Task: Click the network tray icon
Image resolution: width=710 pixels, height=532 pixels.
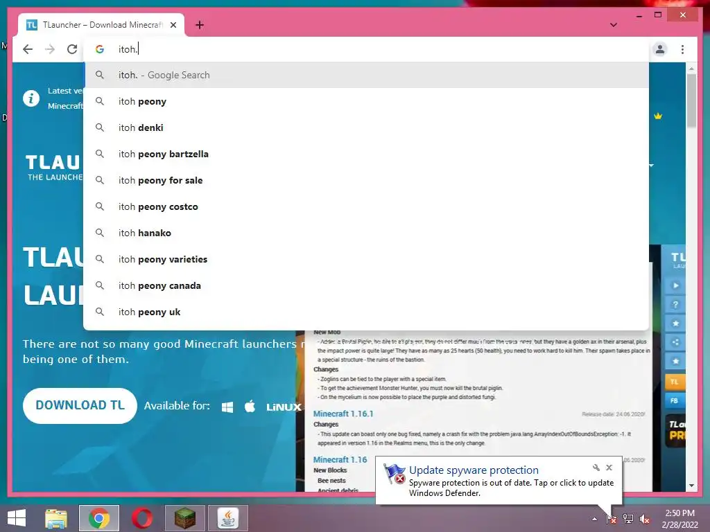Action: tap(628, 519)
